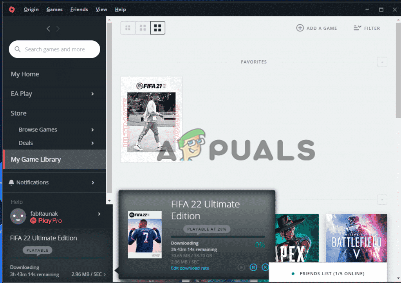401x283 pixels.
Task: Click the Notifications bell icon
Action: pos(11,182)
